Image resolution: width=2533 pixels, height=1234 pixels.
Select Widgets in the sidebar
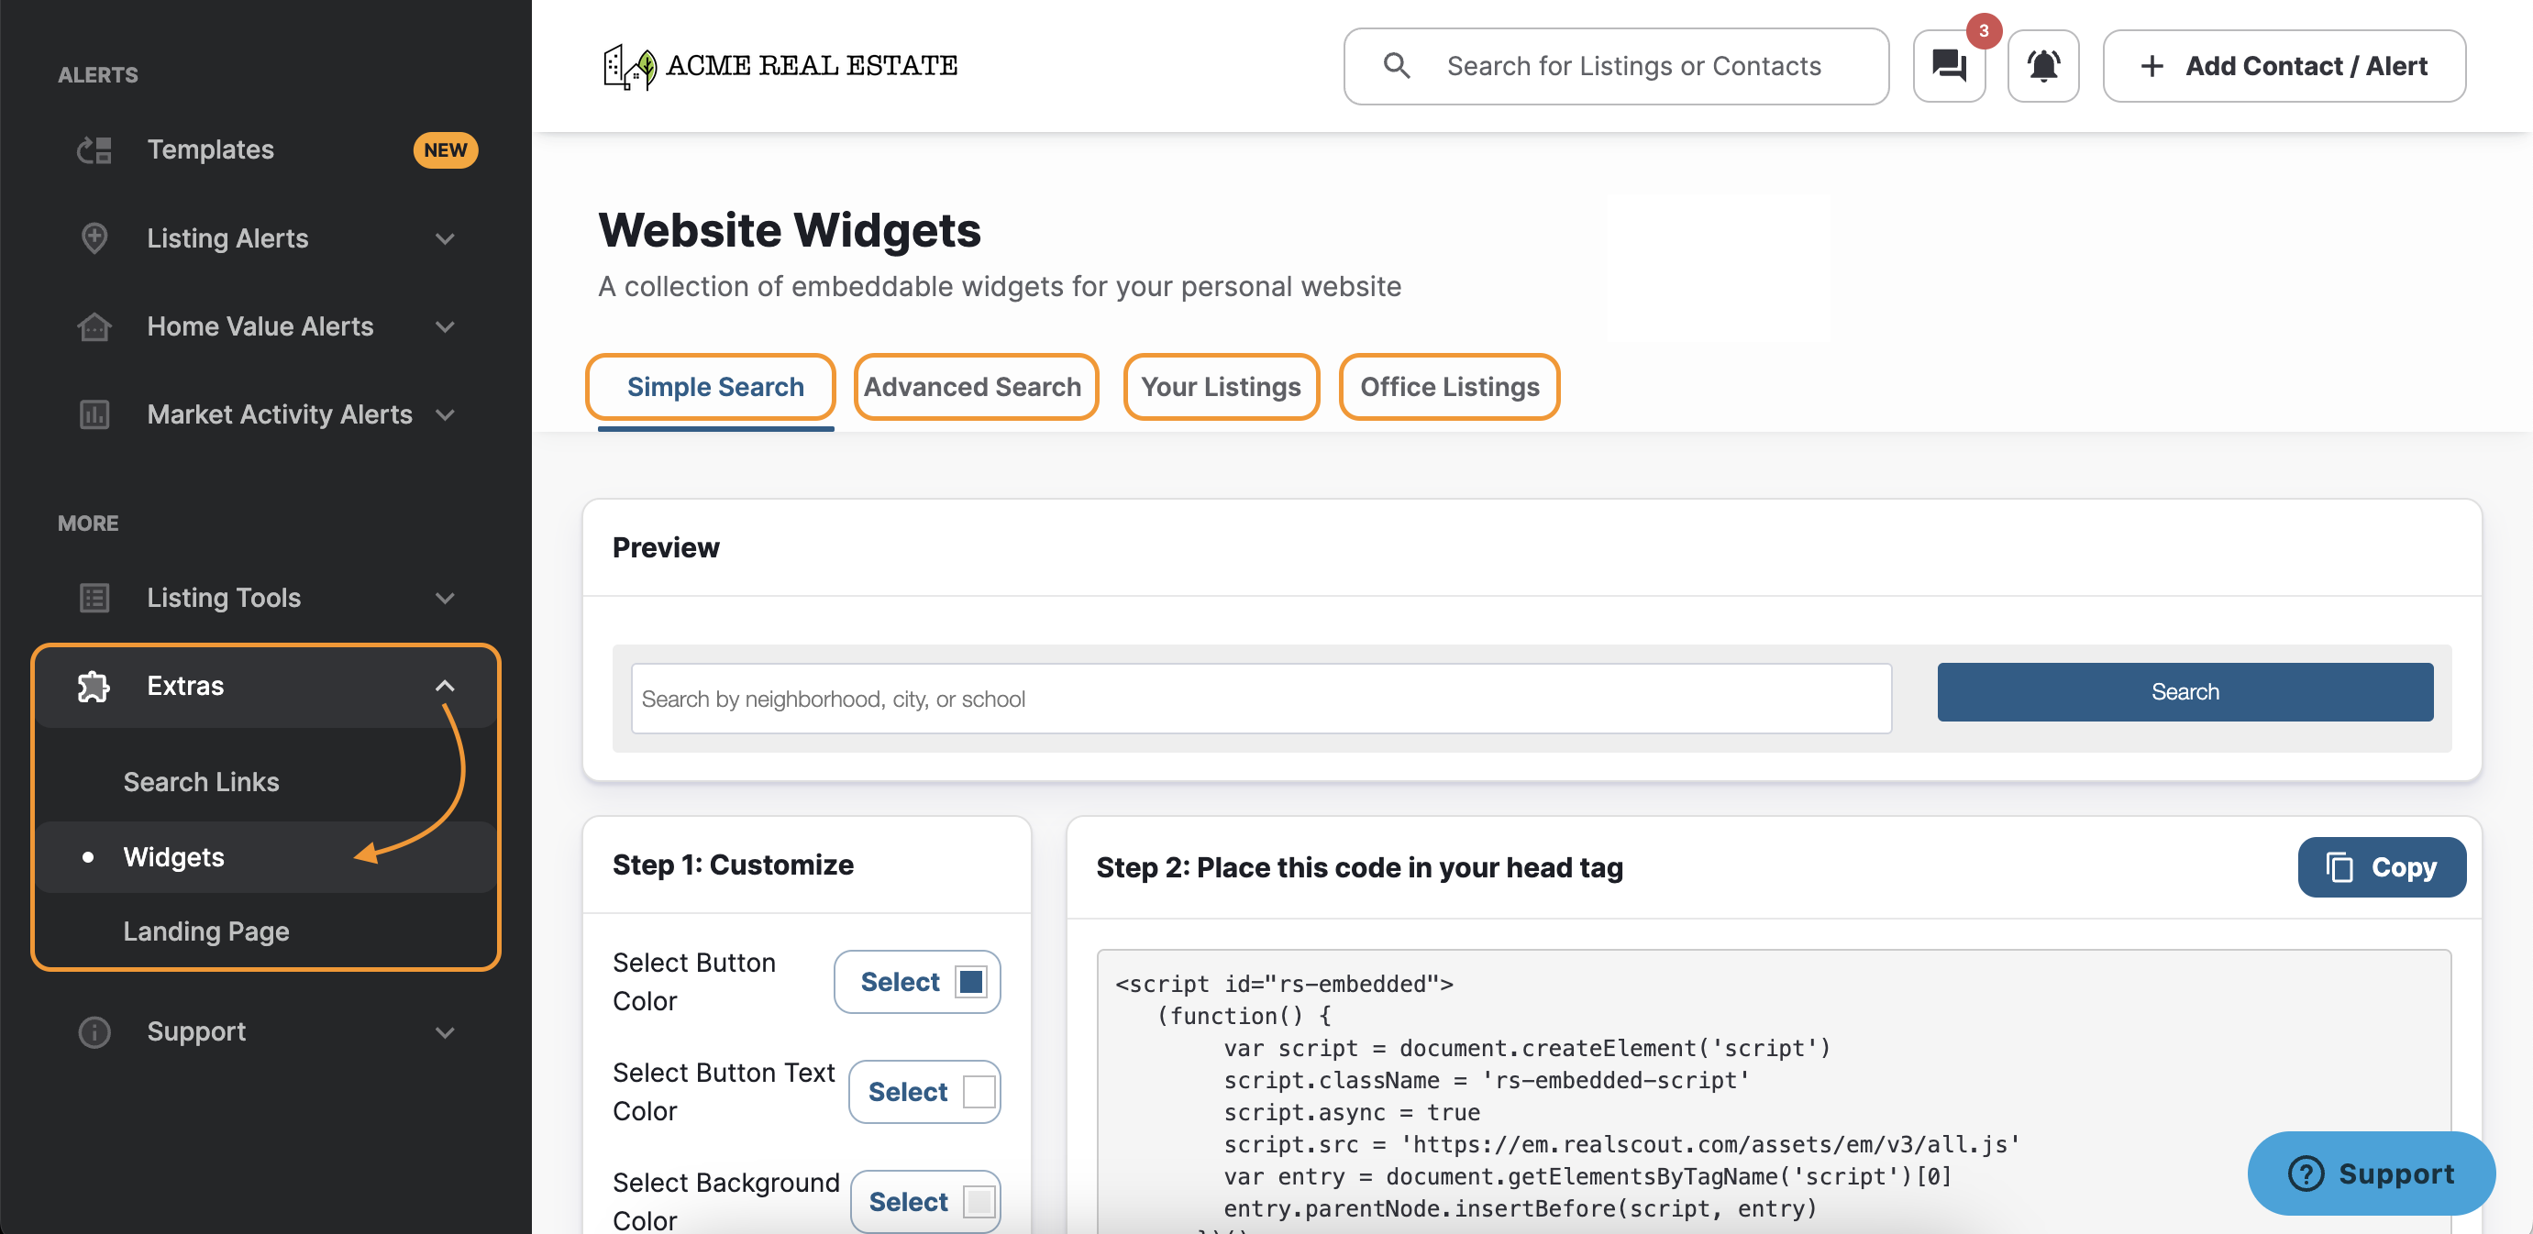(x=265, y=857)
